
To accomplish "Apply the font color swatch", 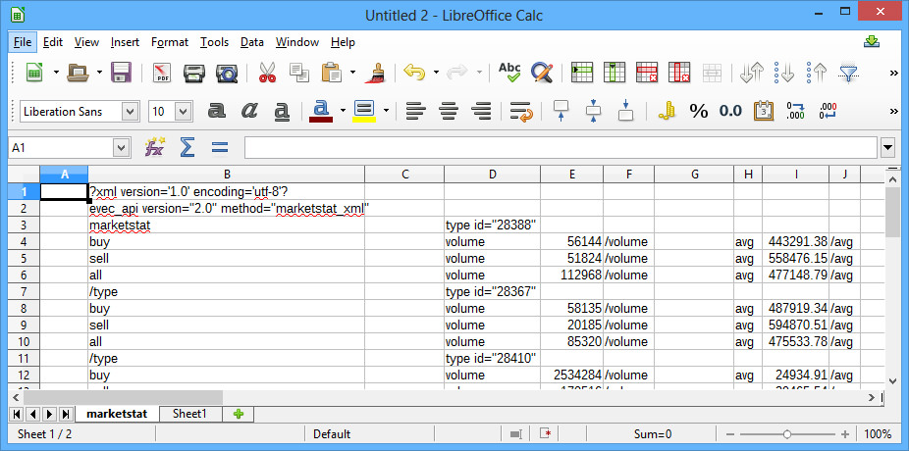I will [322, 111].
